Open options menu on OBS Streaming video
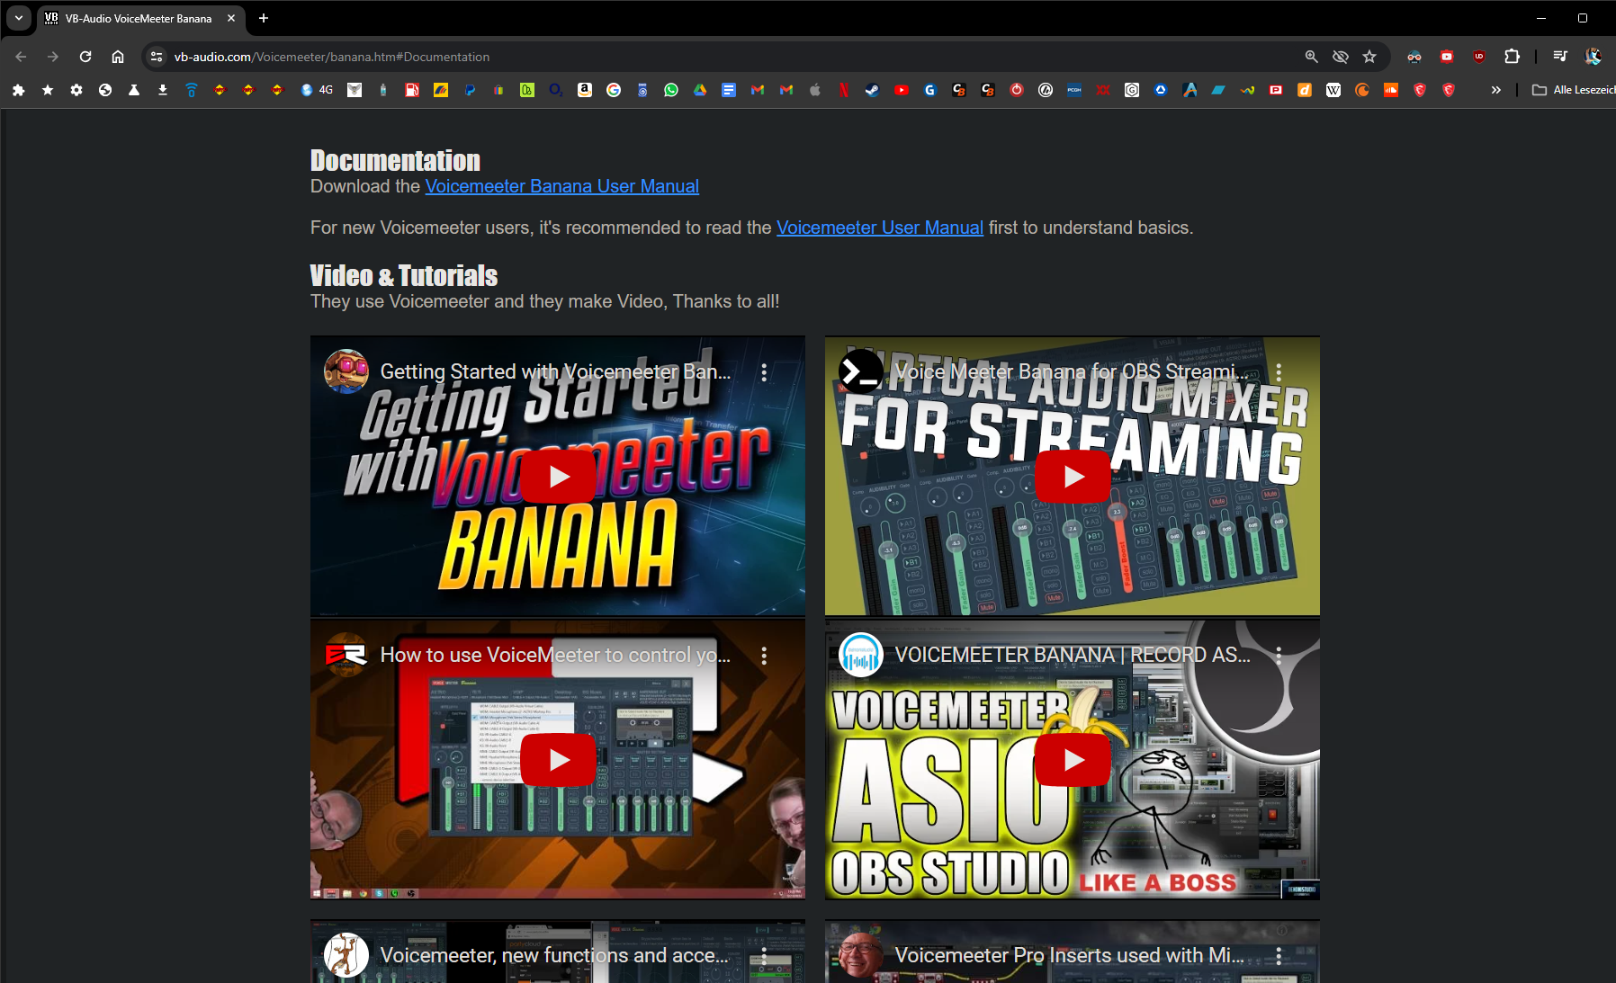Viewport: 1616px width, 983px height. point(1279,372)
